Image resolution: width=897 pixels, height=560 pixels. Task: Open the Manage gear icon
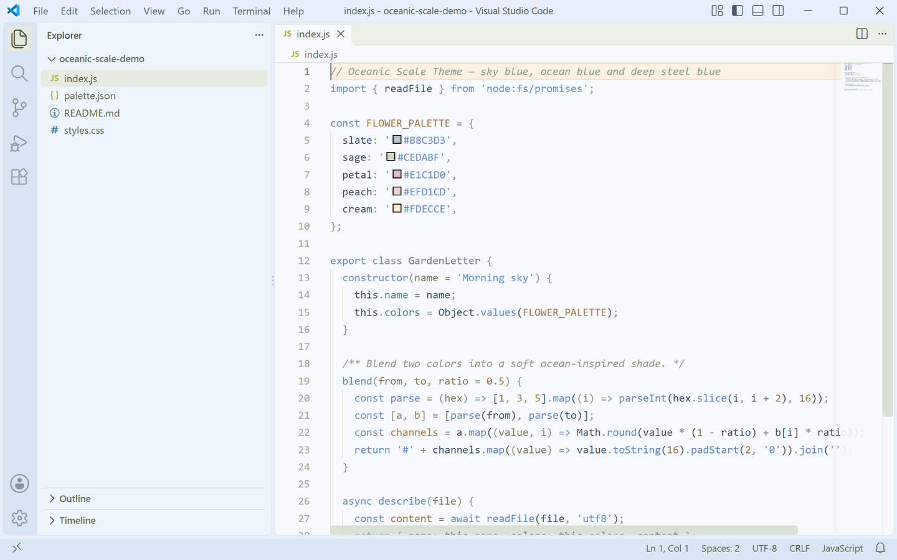(x=19, y=518)
